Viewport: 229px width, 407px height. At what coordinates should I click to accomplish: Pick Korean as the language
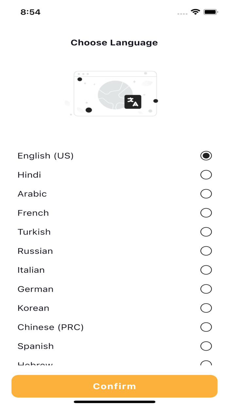pos(206,308)
